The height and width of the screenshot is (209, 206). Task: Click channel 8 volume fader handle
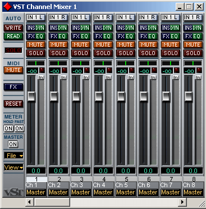click(189, 96)
